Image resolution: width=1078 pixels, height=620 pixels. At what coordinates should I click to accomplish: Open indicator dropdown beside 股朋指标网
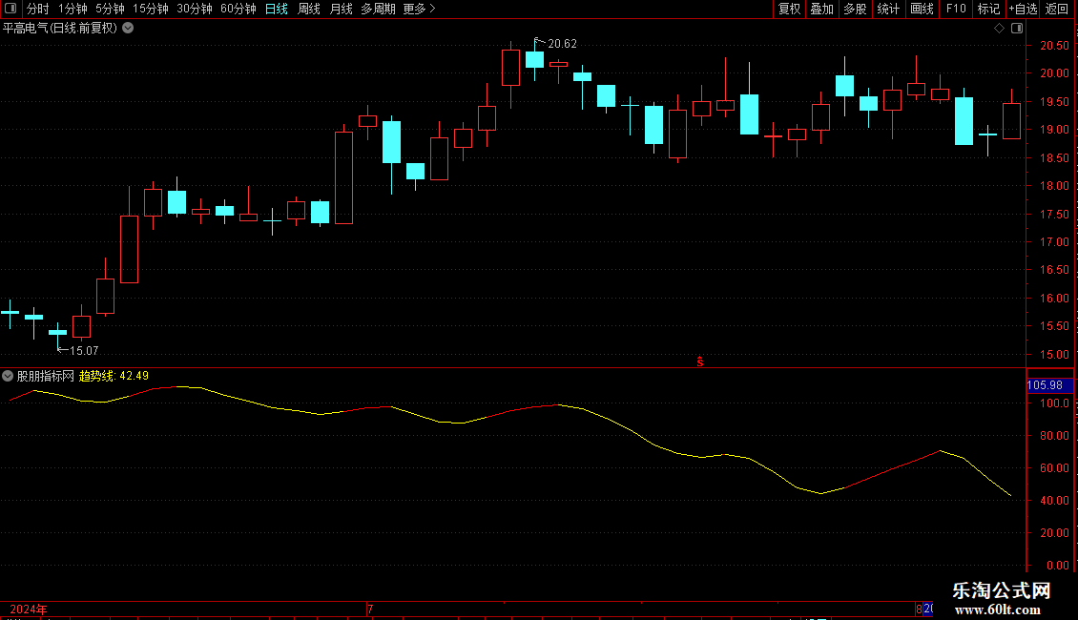[x=8, y=376]
